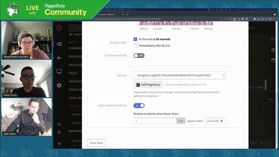Viewport: 279px width, 157px height.
Task: Close the Incidents - PagerDuty browser tab
Action: coord(122,14)
